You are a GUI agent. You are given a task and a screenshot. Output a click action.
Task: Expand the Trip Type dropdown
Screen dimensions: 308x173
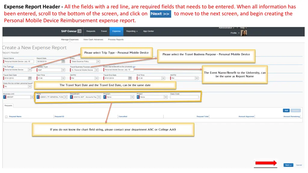click(30, 70)
